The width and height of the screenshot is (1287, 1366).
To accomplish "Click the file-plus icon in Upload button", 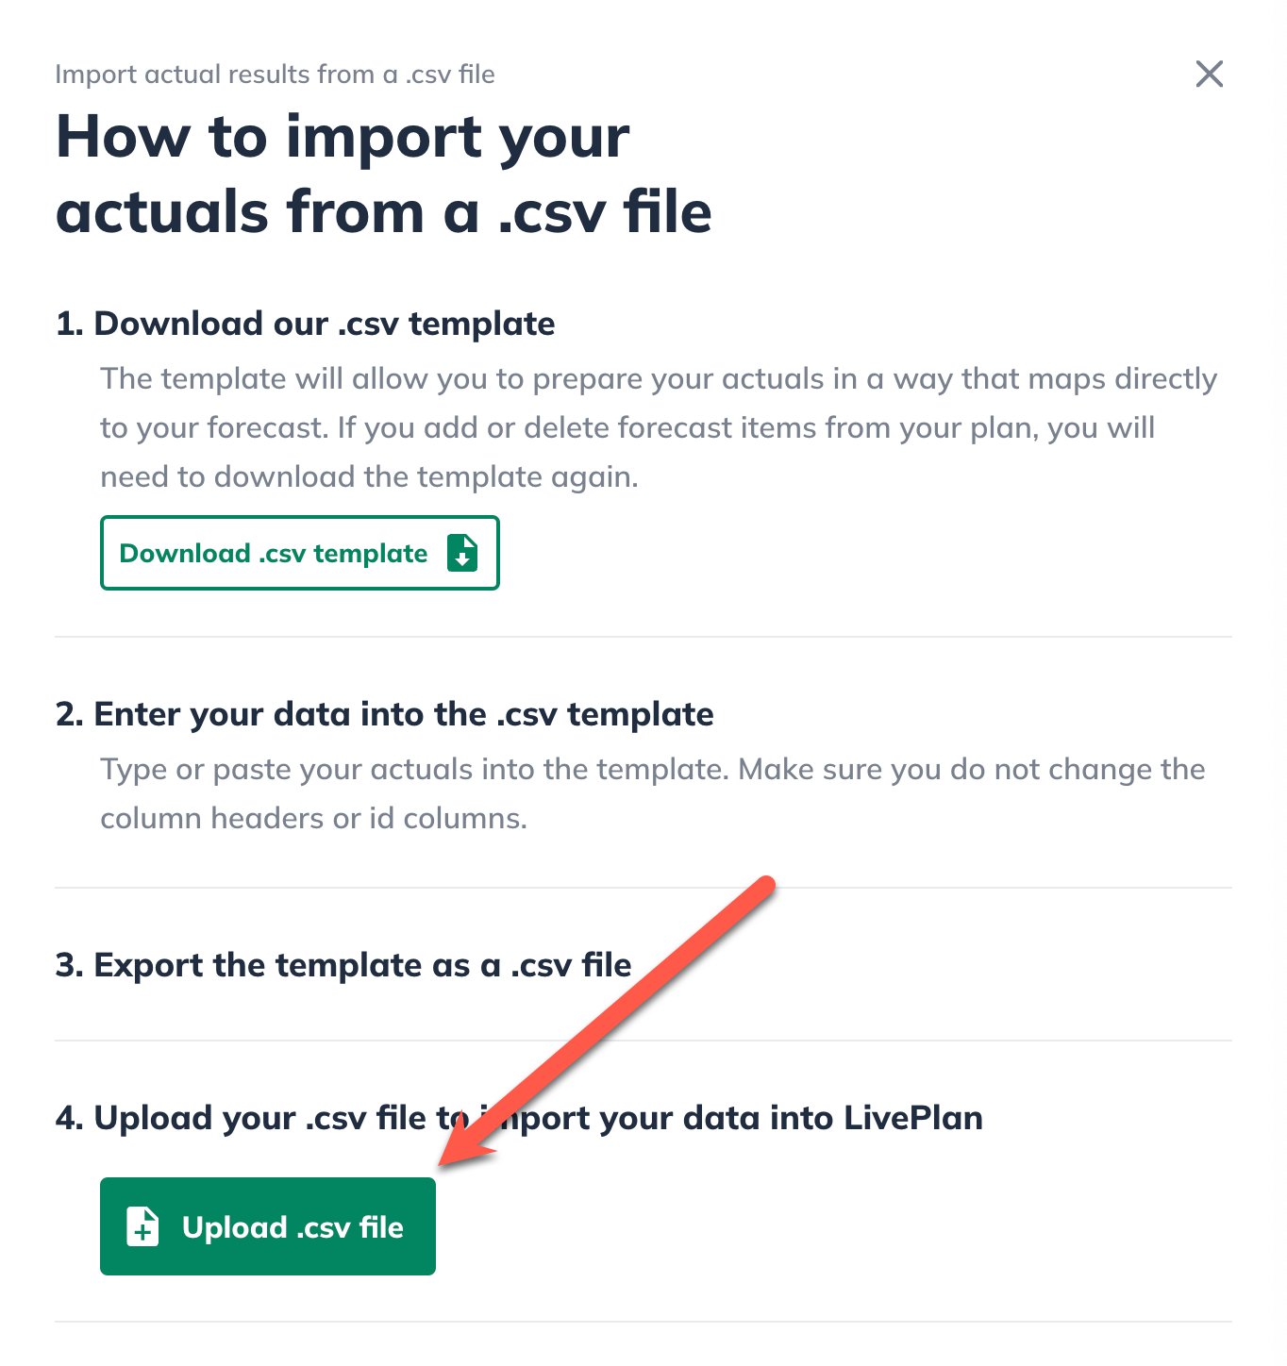I will click(143, 1226).
